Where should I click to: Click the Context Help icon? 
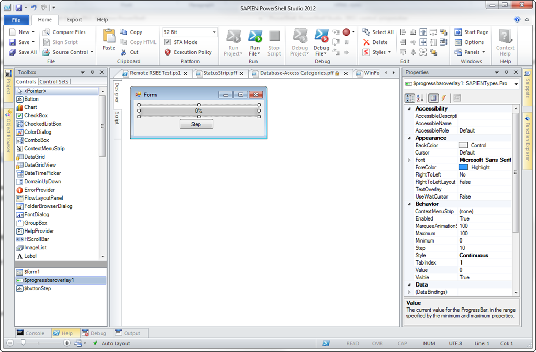coord(505,36)
